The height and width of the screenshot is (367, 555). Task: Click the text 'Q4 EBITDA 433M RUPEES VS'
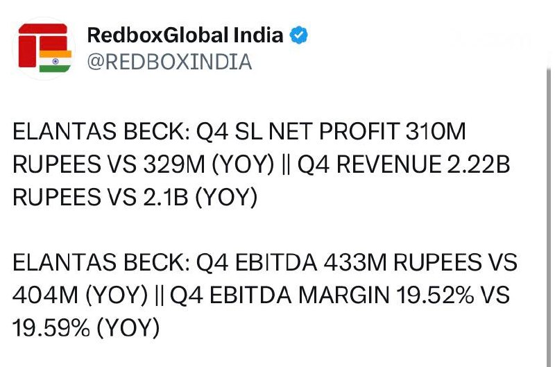pyautogui.click(x=357, y=263)
